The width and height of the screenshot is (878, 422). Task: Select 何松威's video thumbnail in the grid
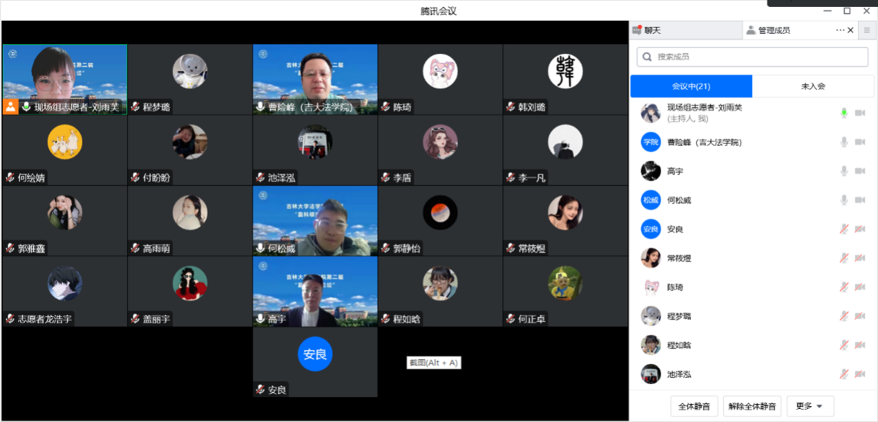[315, 221]
